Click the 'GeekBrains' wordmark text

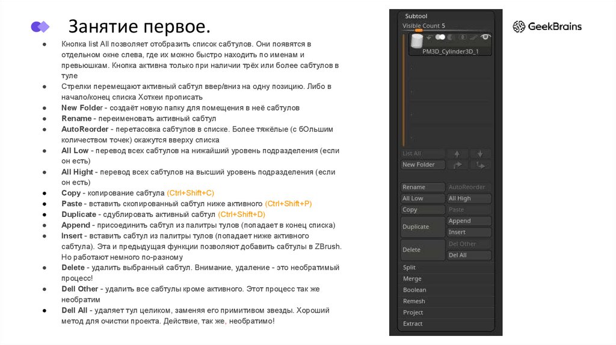pyautogui.click(x=555, y=26)
